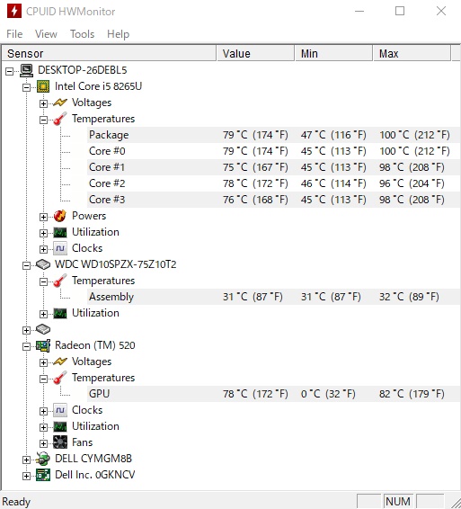Click the WDC WD10SPZX hard drive icon
The height and width of the screenshot is (509, 461).
click(43, 264)
